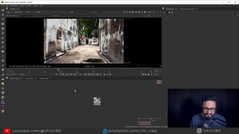The height and width of the screenshot is (134, 239).
Task: Open the Cache menu
Action: pyautogui.click(x=35, y=6)
